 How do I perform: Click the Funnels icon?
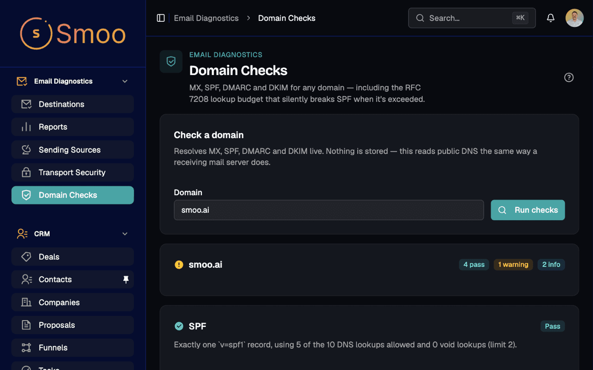pos(26,347)
